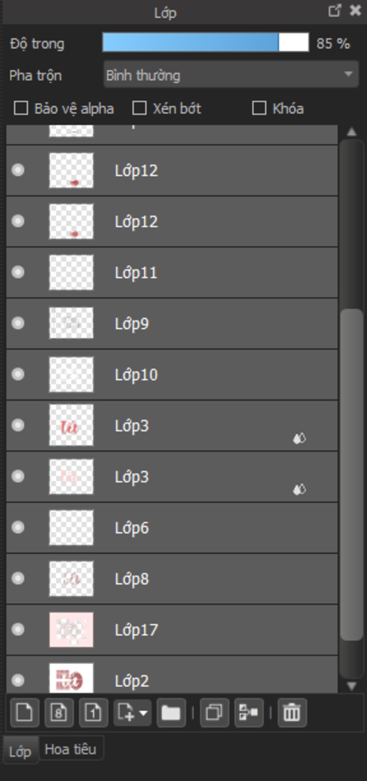This screenshot has height=781, width=367.
Task: Pop out the Lớp panel window
Action: (x=334, y=10)
